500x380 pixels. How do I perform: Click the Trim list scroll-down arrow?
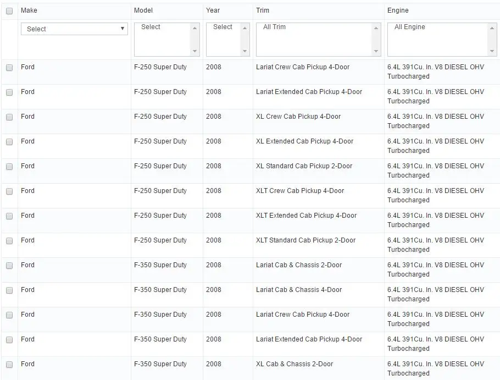(376, 51)
